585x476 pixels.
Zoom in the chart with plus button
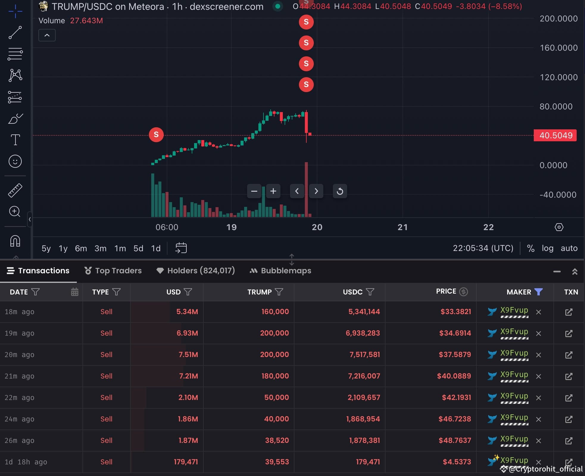pos(273,191)
